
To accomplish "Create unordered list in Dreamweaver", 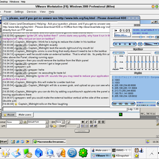I will point(83,126).
